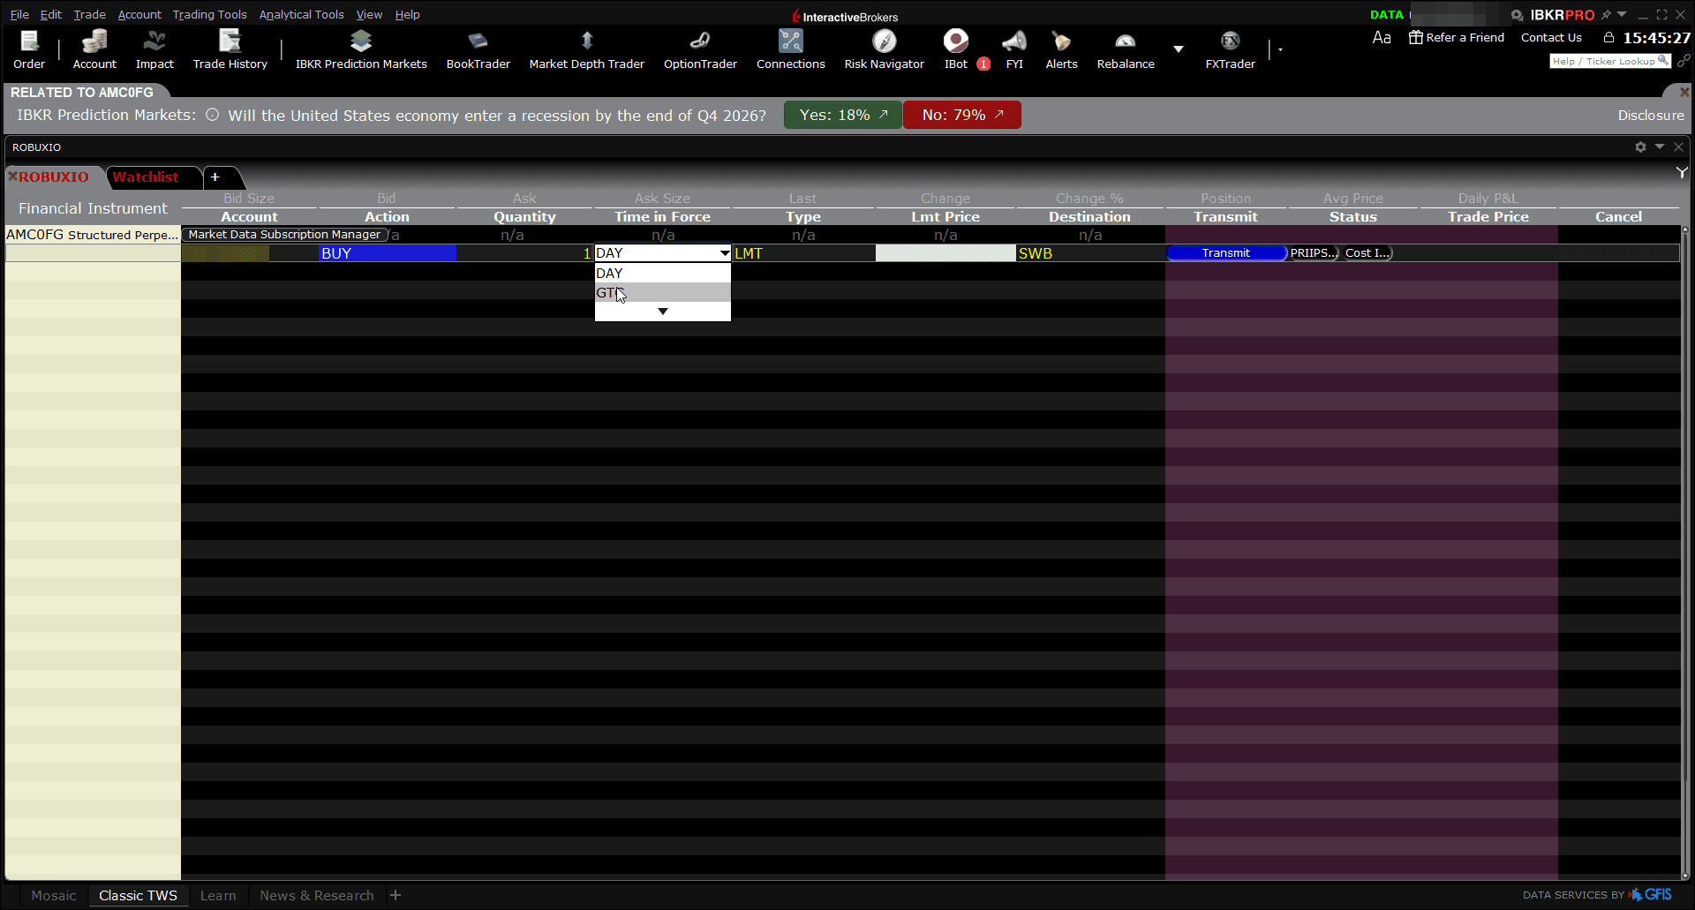Screen dimensions: 1695x910
Task: Click the filter funnel icon at right
Action: [1682, 173]
